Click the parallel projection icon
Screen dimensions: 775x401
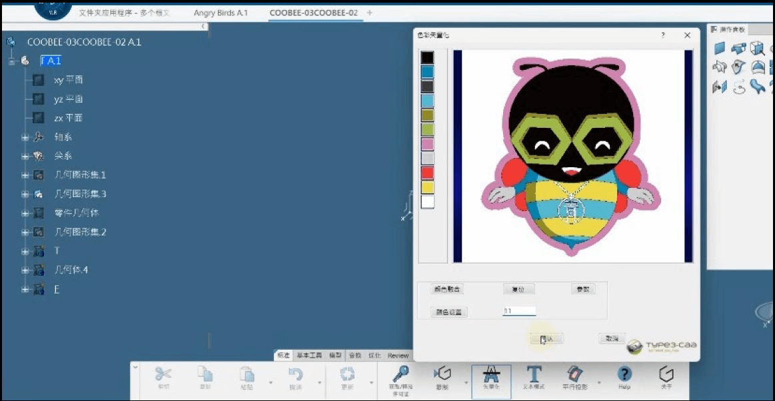pyautogui.click(x=574, y=373)
